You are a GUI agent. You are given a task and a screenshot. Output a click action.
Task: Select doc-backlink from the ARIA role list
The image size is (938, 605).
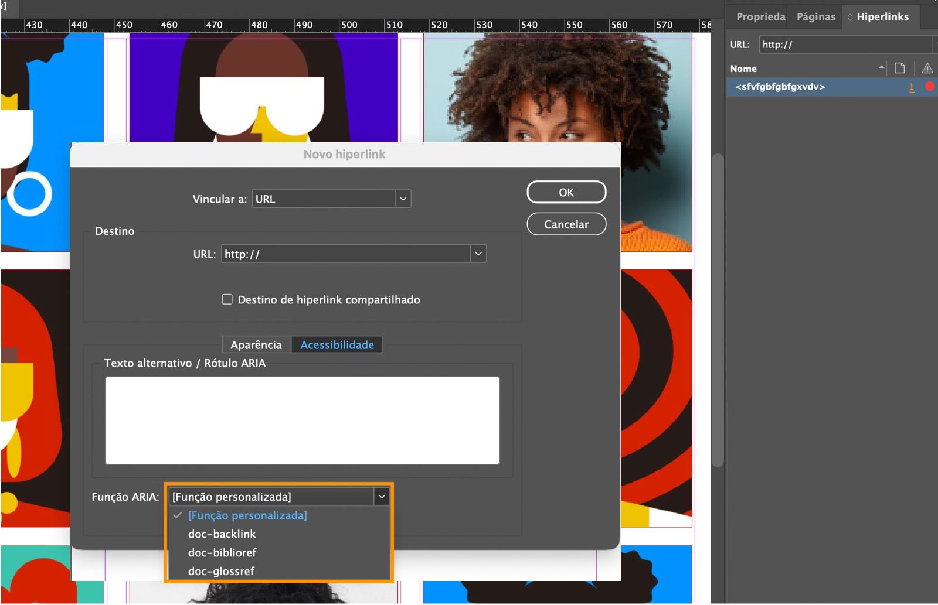tap(221, 534)
